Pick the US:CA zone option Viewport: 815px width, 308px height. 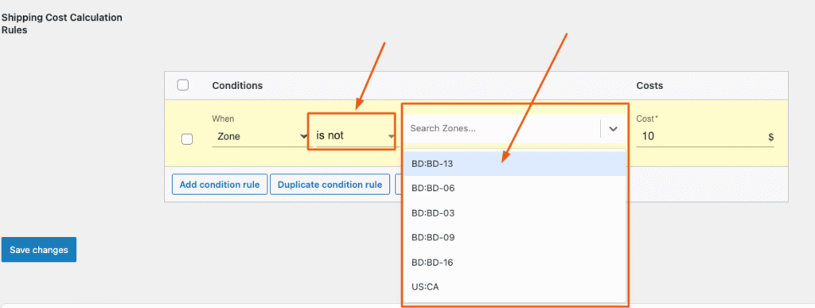(x=515, y=287)
